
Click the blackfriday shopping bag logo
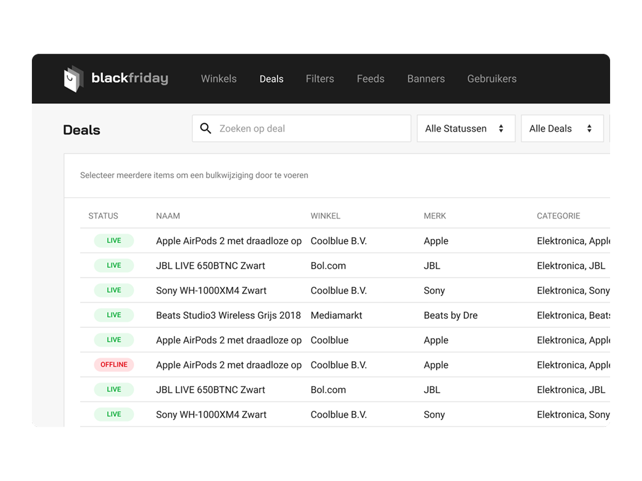click(x=73, y=79)
